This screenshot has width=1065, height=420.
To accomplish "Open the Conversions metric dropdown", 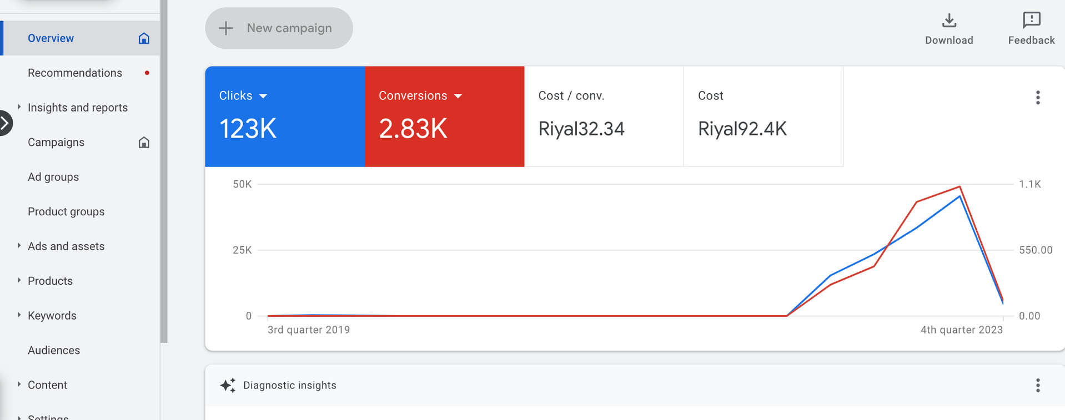I will [x=458, y=96].
